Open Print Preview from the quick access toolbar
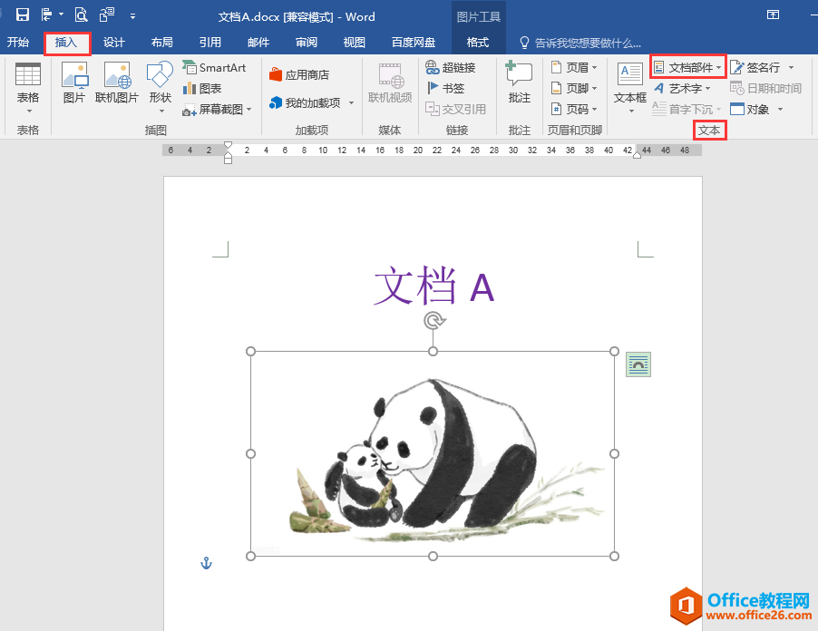Viewport: 818px width, 631px height. (81, 15)
